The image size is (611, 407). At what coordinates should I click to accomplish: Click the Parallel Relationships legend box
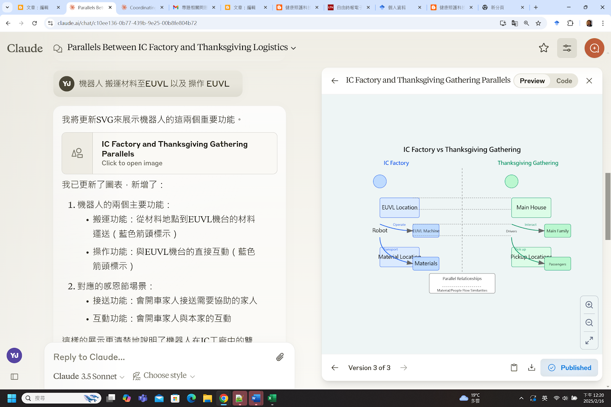tap(462, 283)
